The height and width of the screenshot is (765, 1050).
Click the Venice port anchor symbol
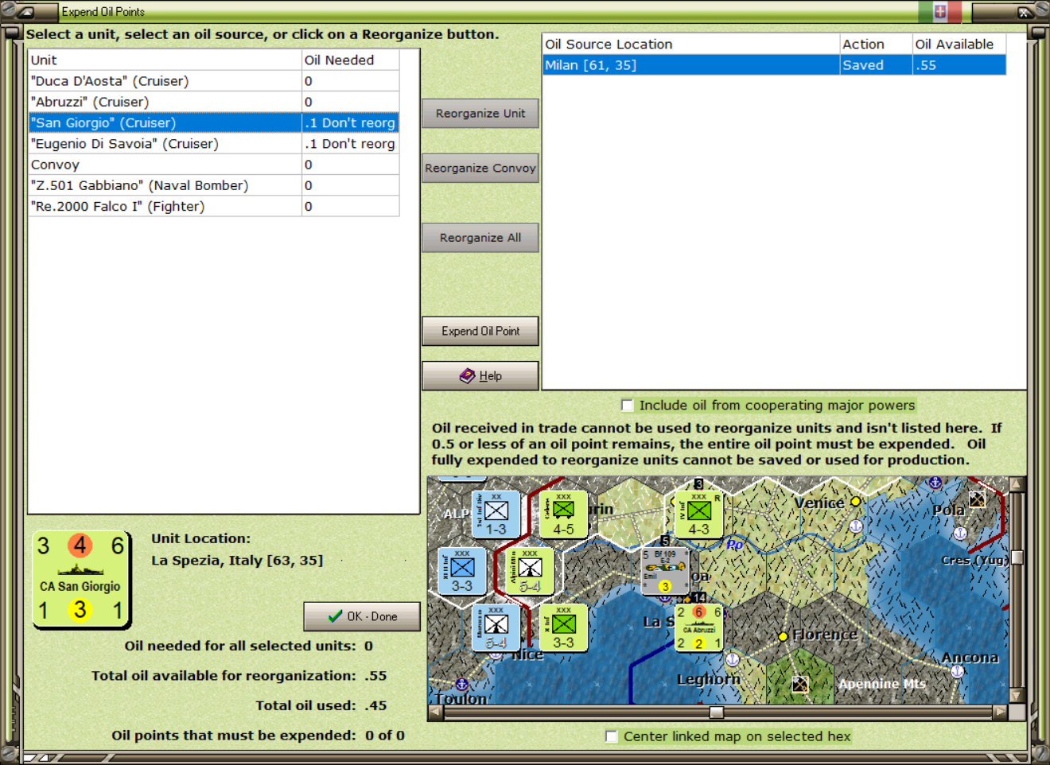pos(856,526)
